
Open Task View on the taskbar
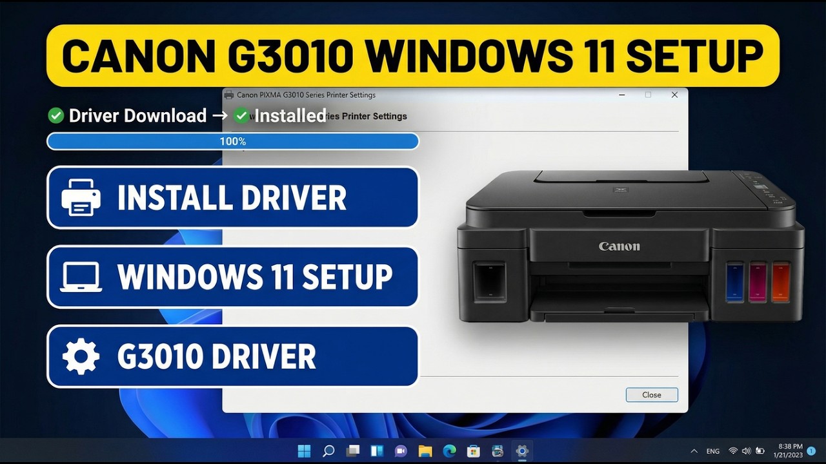[352, 451]
